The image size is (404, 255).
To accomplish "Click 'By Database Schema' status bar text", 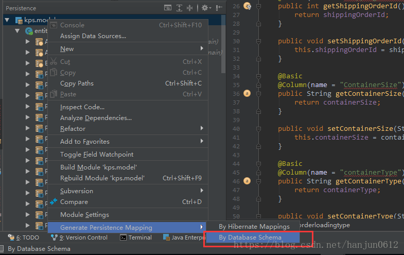I will 39,249.
